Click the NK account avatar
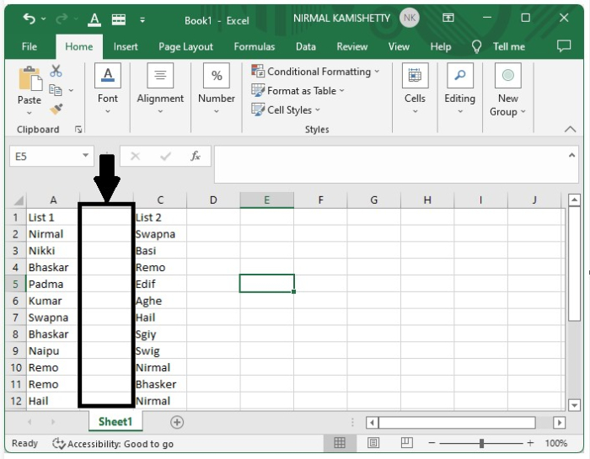 point(410,18)
